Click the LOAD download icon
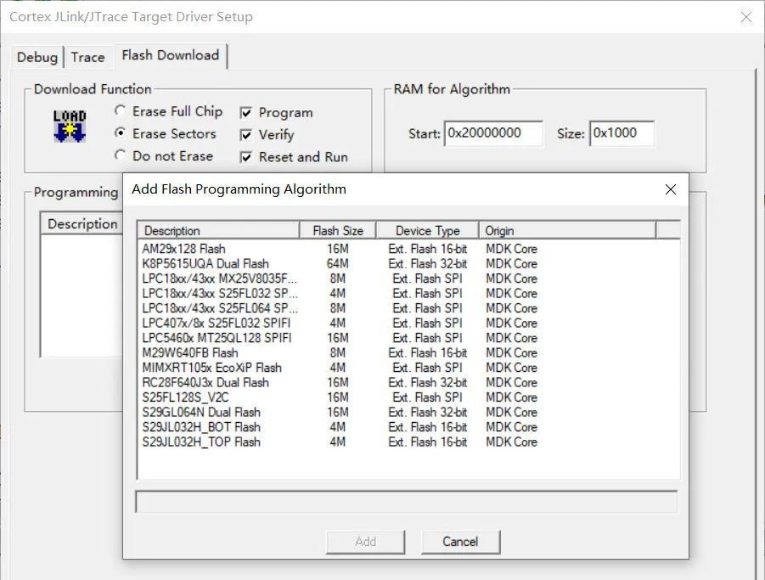765x580 pixels. (x=70, y=126)
